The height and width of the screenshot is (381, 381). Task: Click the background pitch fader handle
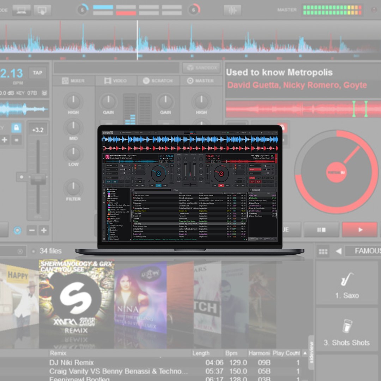(38, 179)
